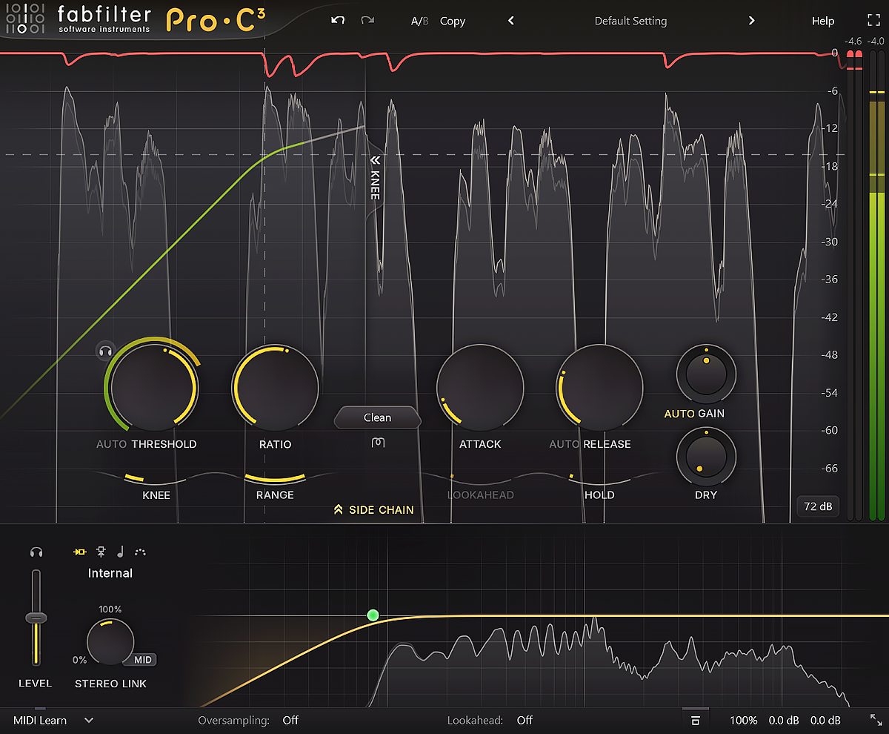
Task: Select the musical note trigger icon
Action: 120,552
